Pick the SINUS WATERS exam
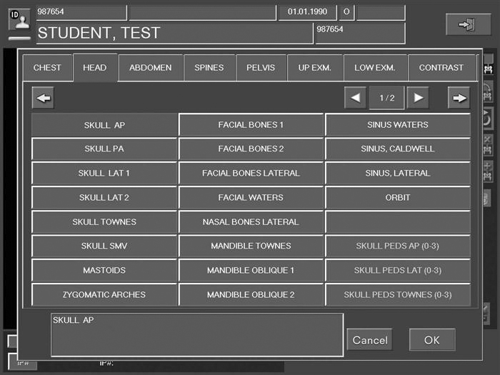Screen dimensions: 500x375 click(398, 124)
